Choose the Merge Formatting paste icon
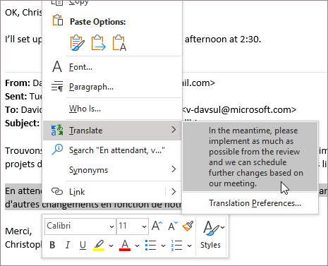This screenshot has height=266, width=328. (x=98, y=43)
